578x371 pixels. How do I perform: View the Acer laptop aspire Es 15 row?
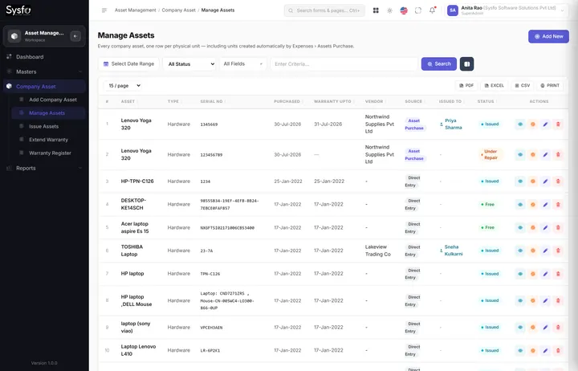click(520, 227)
